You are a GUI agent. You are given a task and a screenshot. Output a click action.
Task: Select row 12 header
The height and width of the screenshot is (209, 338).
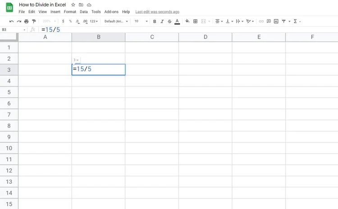tap(9, 171)
